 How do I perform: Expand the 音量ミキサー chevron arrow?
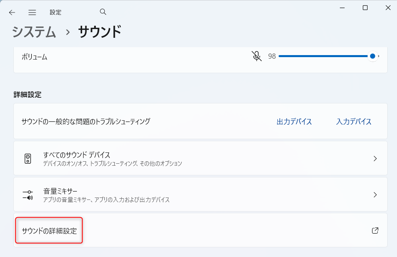375,195
